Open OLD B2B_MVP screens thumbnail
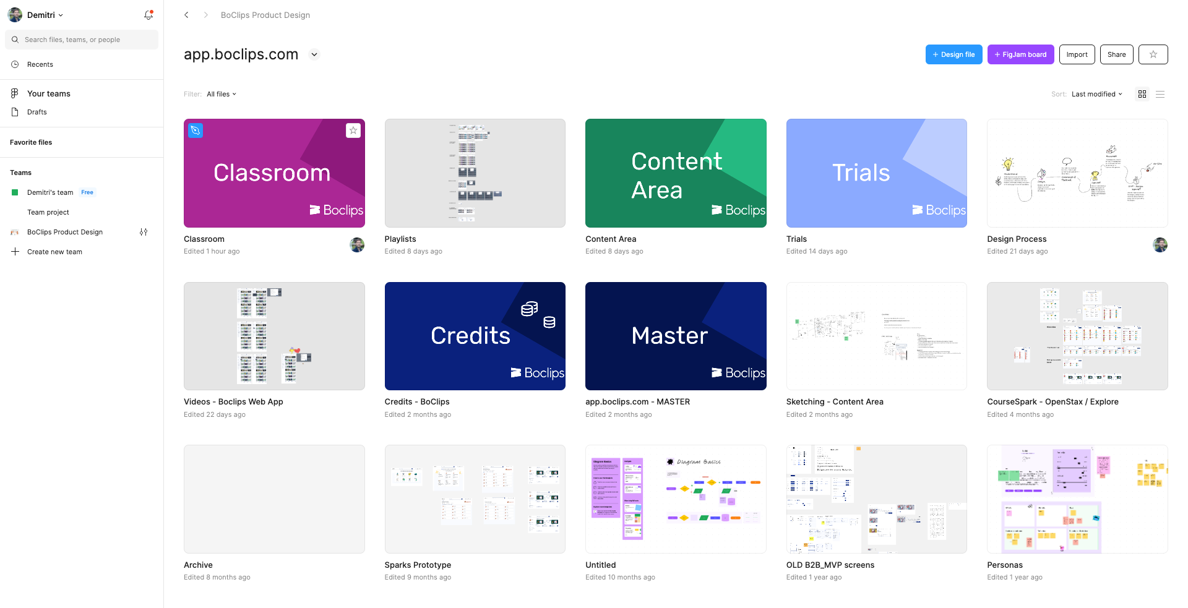This screenshot has height=608, width=1188. coord(876,499)
